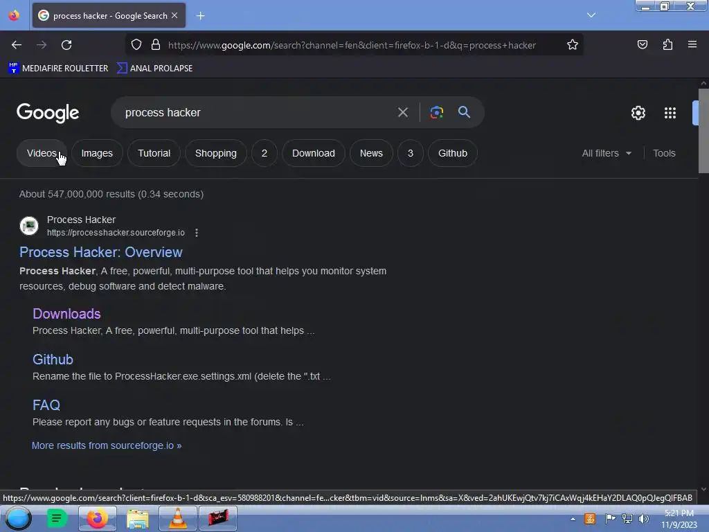Image resolution: width=709 pixels, height=532 pixels.
Task: Open the FAQ sitelink
Action: coord(46,405)
